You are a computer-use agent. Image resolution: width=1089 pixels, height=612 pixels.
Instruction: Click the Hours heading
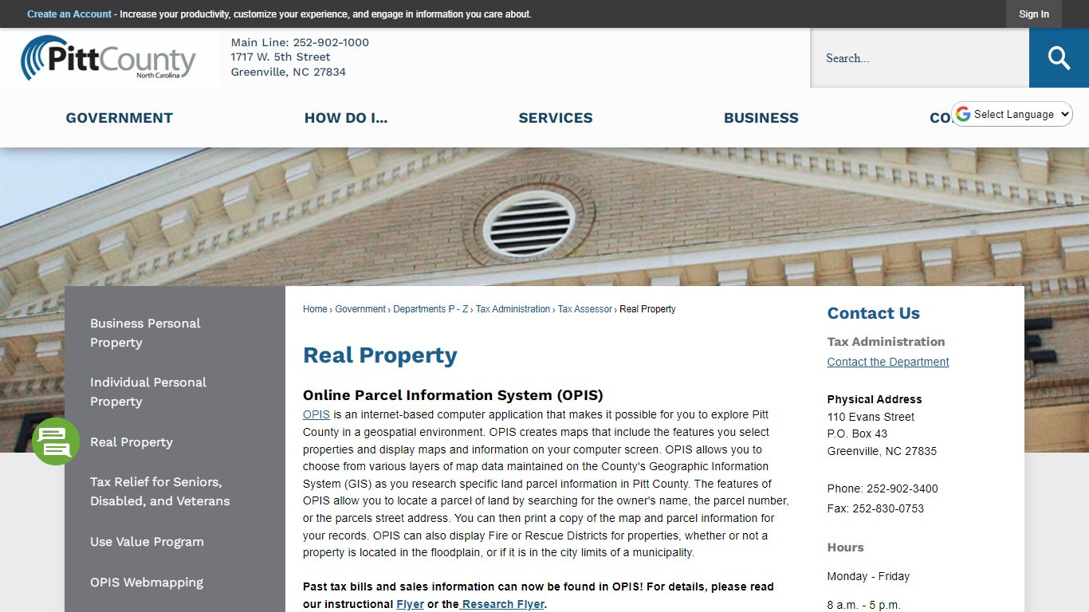(x=846, y=547)
